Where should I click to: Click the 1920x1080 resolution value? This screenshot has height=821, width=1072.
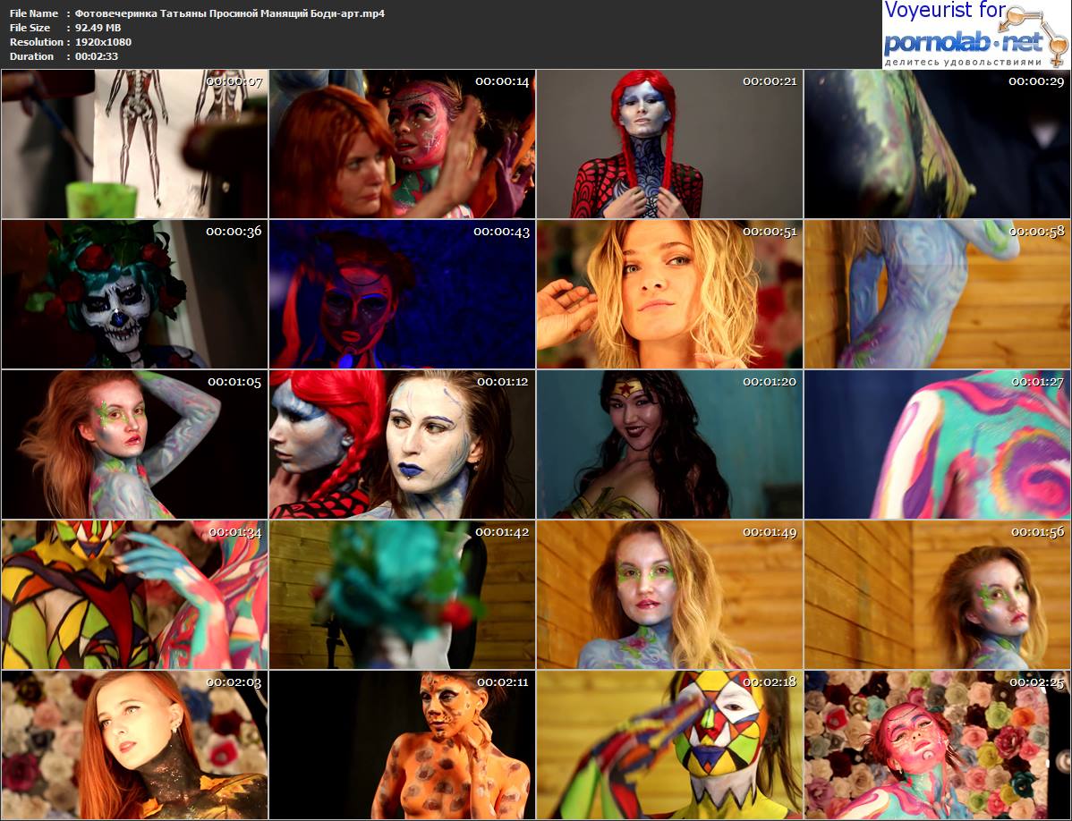click(104, 42)
